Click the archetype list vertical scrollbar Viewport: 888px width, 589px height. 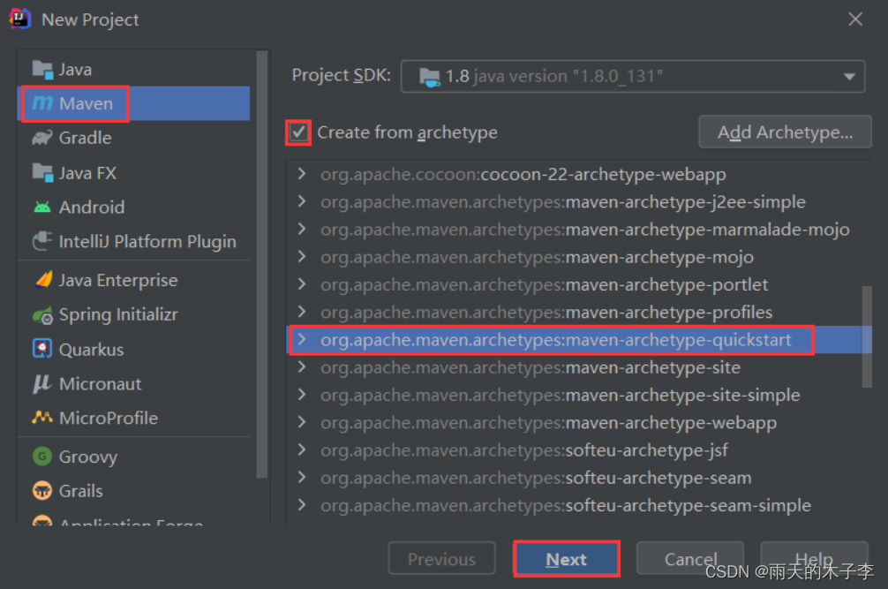click(x=867, y=336)
